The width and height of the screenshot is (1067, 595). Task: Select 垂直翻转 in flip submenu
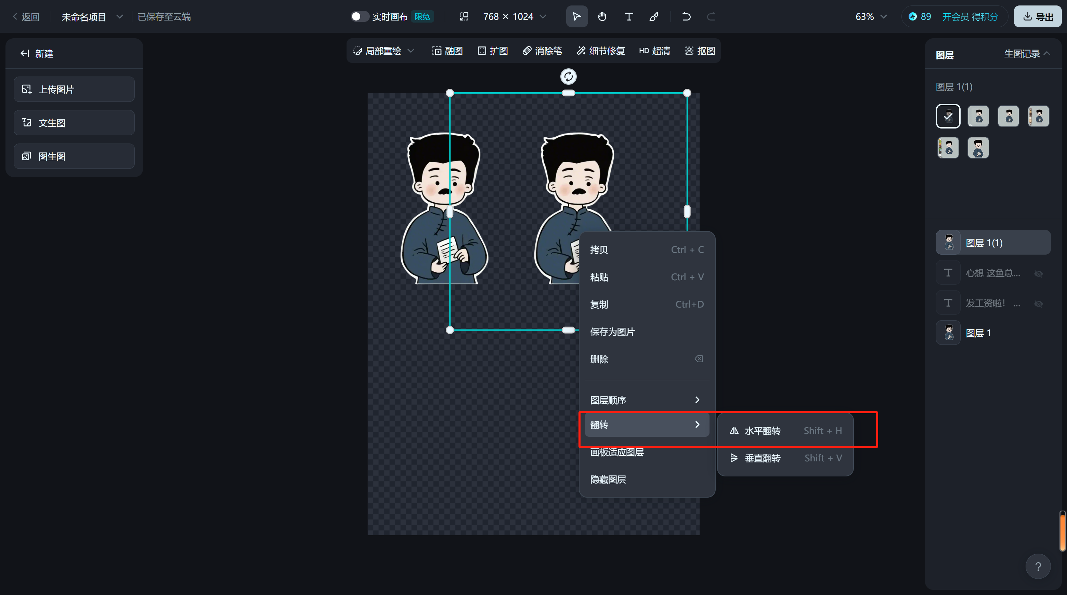click(763, 458)
